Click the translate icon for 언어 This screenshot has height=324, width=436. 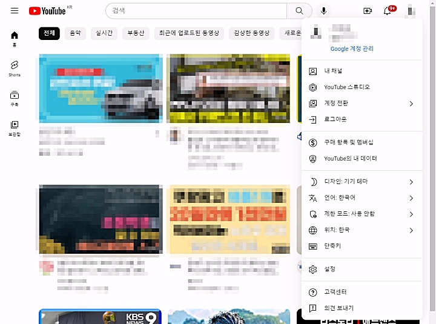313,198
